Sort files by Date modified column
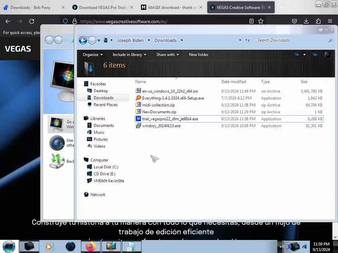 (x=234, y=82)
